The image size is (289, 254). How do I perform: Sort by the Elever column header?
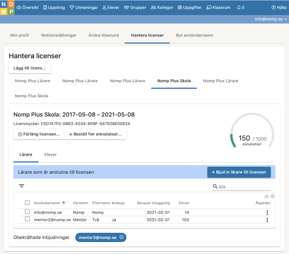(184, 203)
